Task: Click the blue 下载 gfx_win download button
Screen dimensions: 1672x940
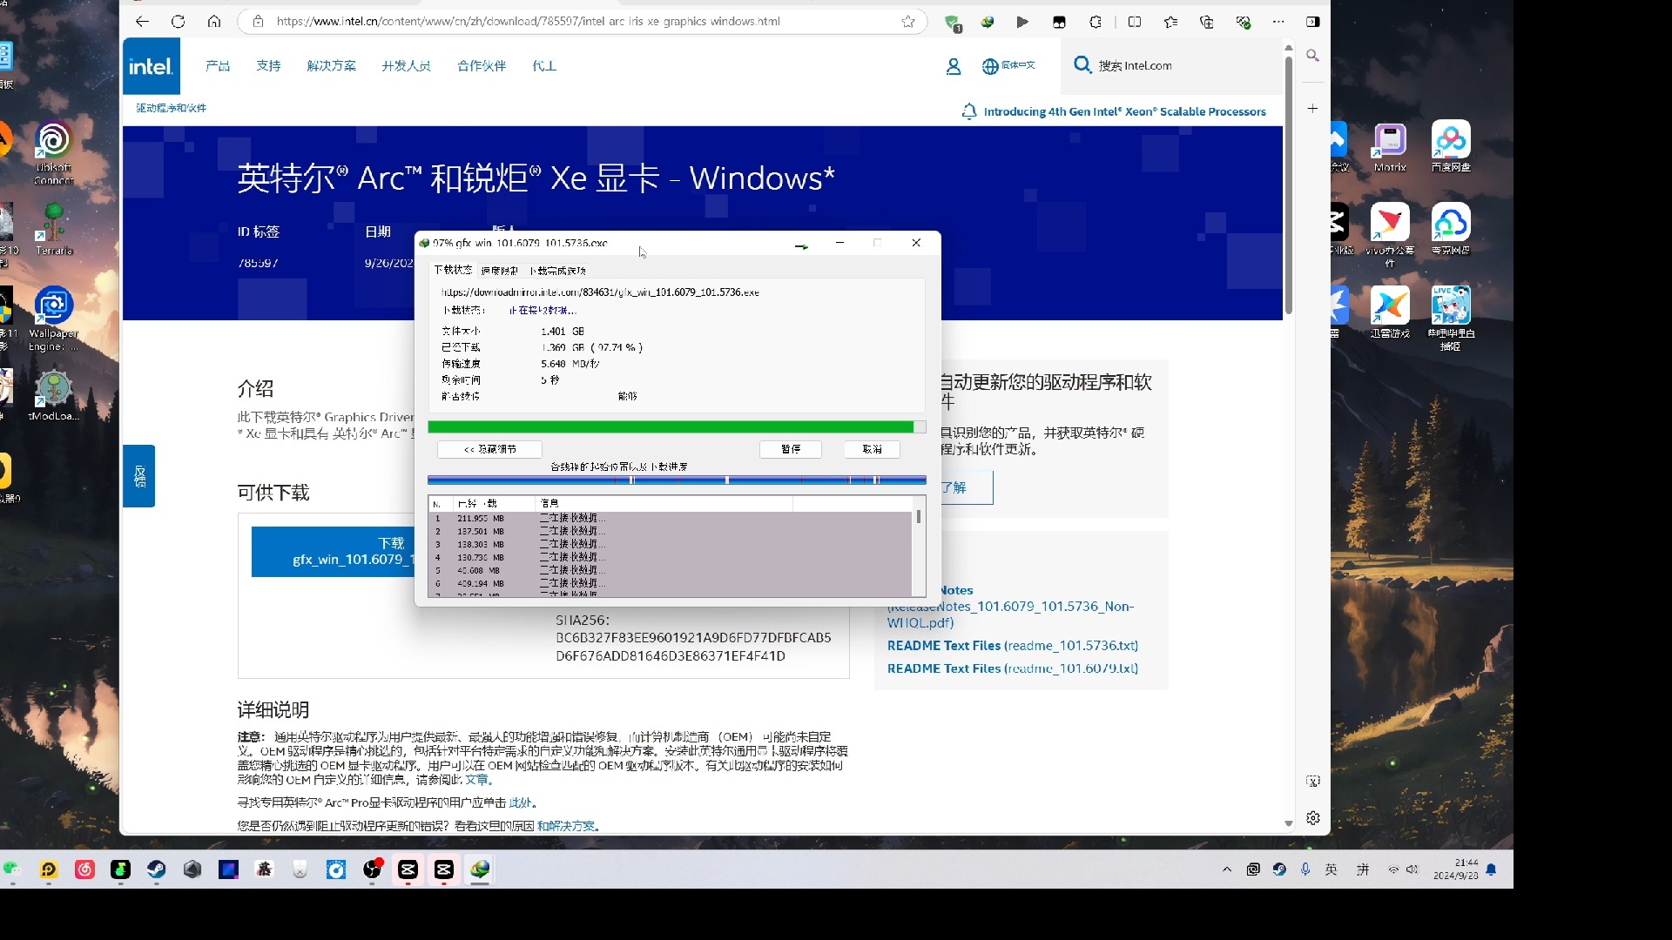Action: click(334, 552)
